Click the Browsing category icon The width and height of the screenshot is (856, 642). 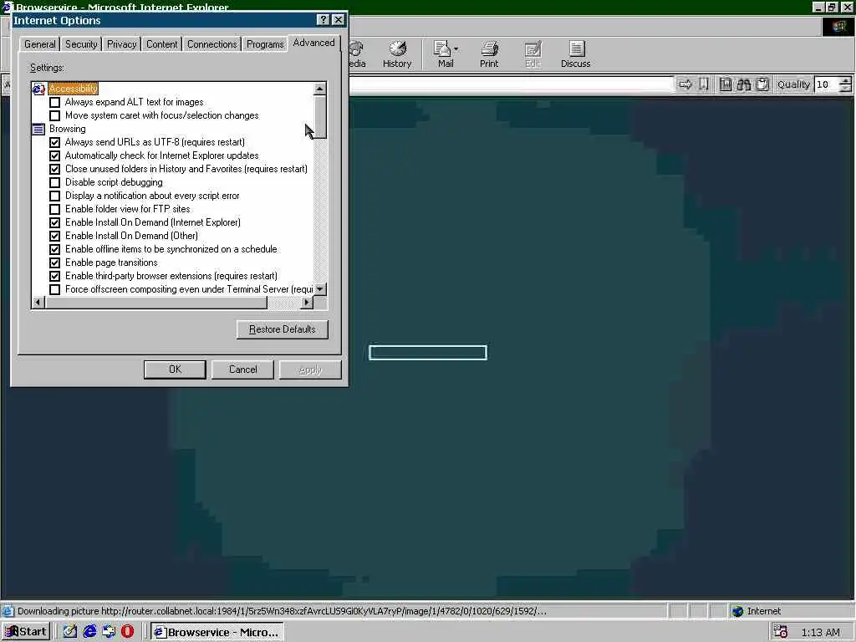click(38, 129)
